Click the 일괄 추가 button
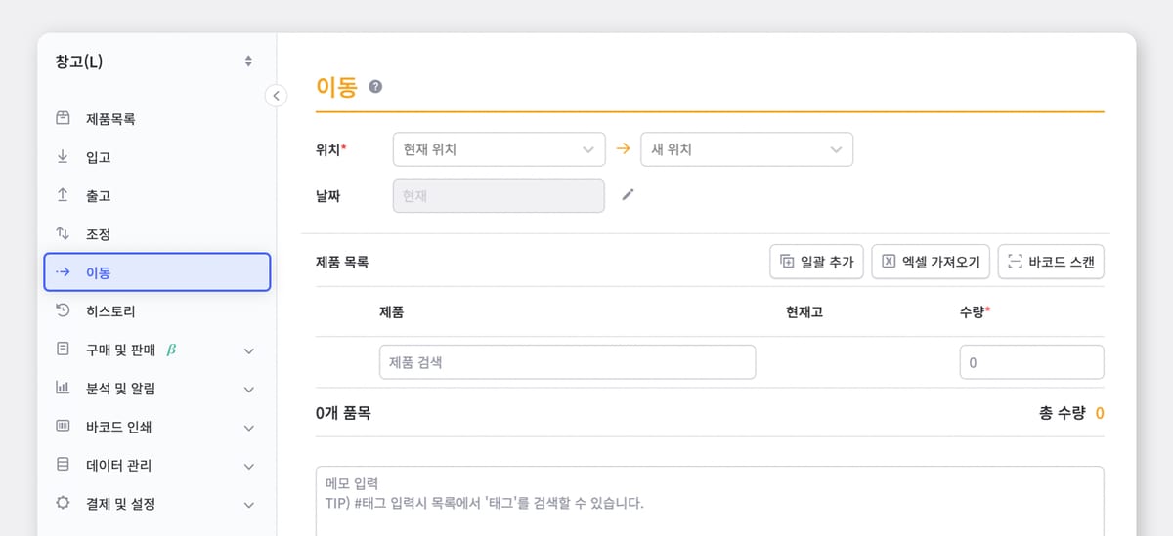 click(x=816, y=262)
